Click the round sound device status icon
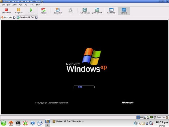Screen dimensions: 169x127 tap(155, 117)
